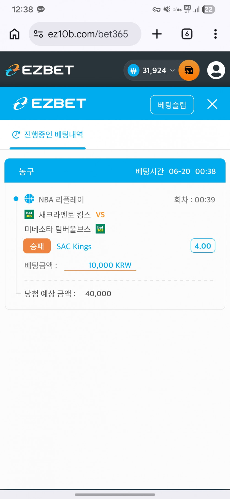Tap the orange 승패 label
Screen dimensions: 230x499
click(x=37, y=246)
